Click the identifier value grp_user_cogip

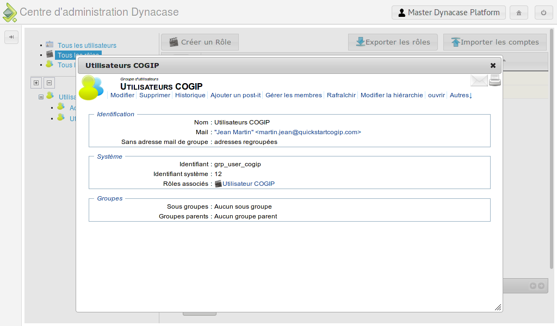click(x=238, y=164)
